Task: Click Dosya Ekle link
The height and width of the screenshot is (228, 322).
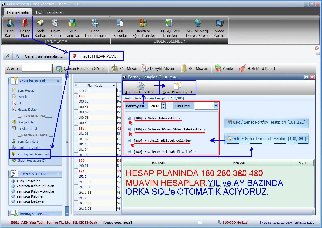Action: pos(26,122)
